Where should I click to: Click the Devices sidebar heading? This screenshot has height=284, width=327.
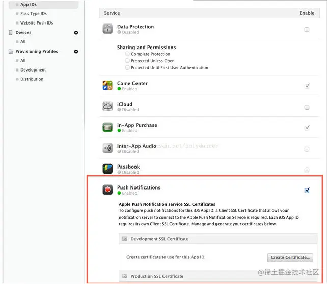click(x=23, y=32)
